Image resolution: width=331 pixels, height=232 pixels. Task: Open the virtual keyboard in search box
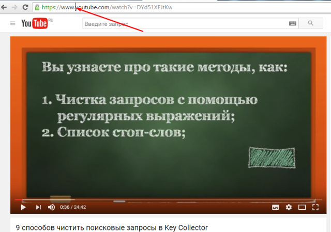293,23
